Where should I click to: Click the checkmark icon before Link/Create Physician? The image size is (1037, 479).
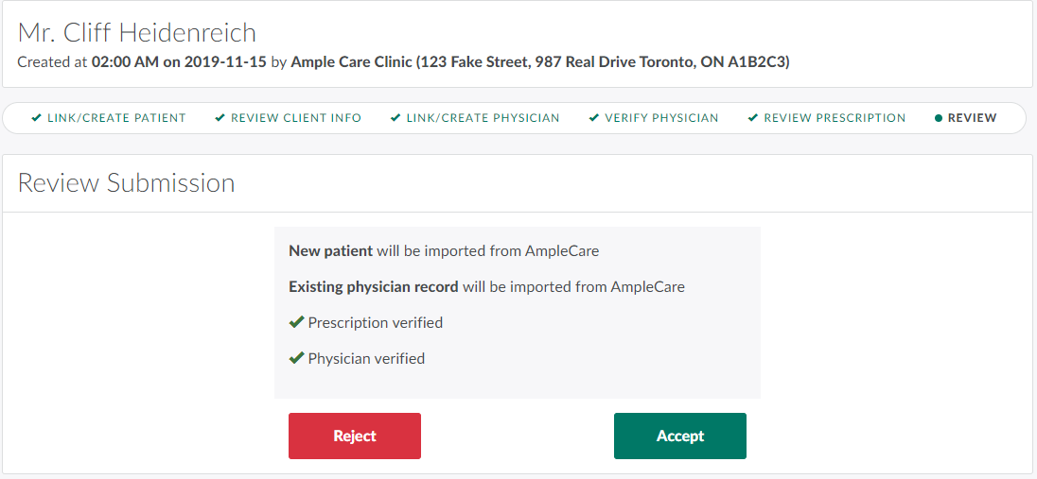click(x=395, y=118)
